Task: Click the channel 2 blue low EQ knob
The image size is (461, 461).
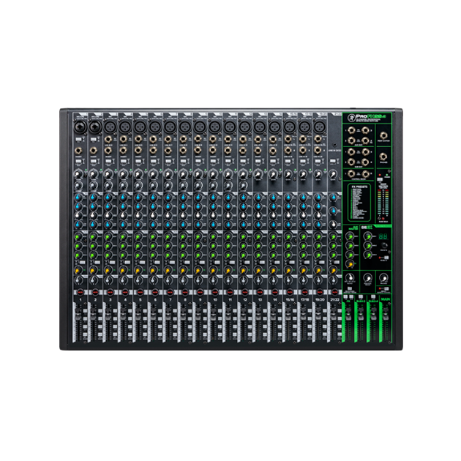Action: click(93, 225)
